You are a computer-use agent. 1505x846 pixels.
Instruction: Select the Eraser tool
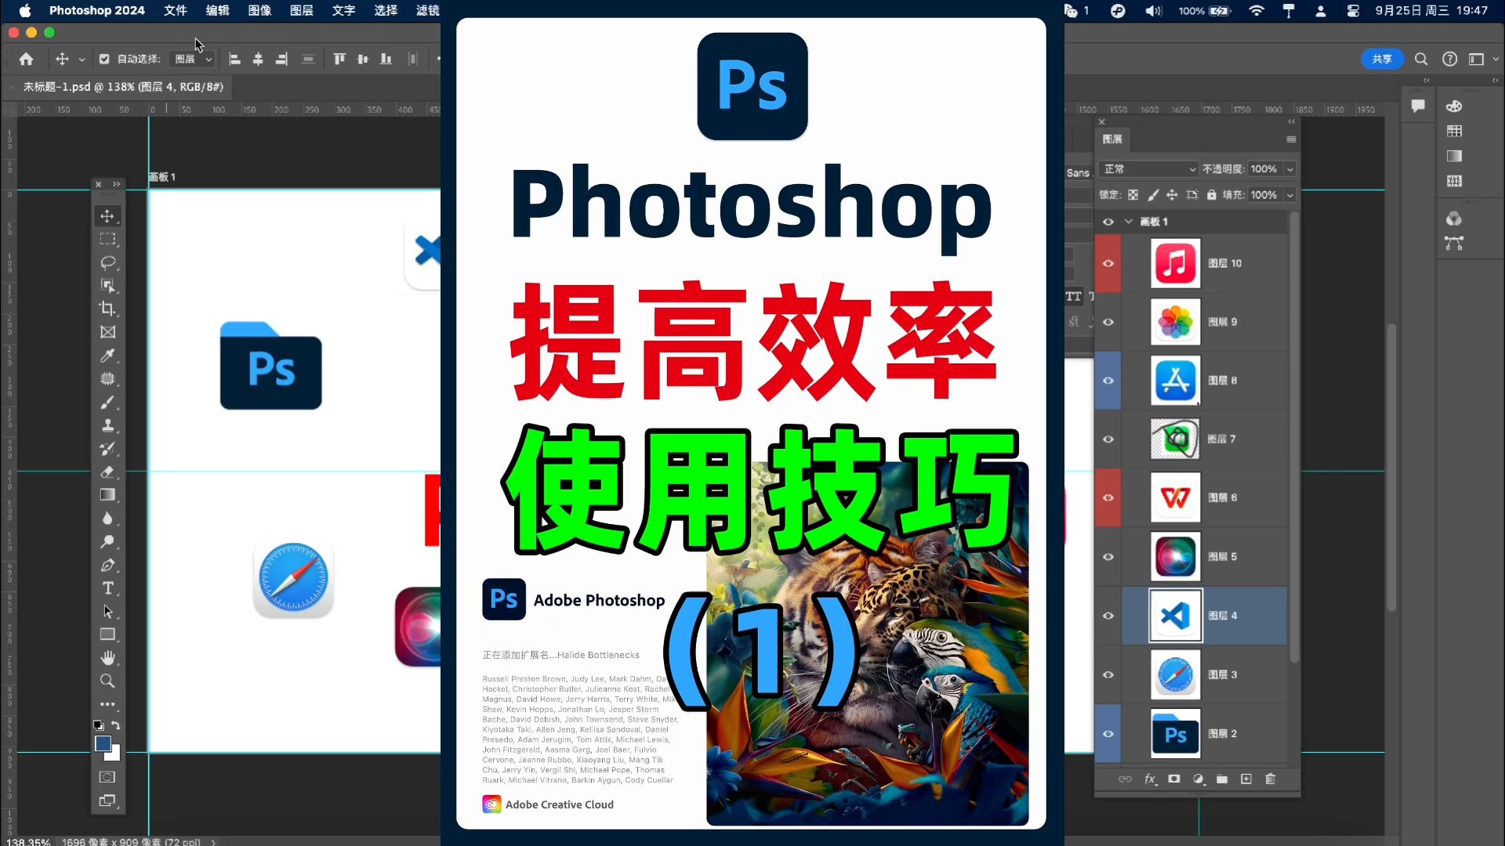coord(107,472)
